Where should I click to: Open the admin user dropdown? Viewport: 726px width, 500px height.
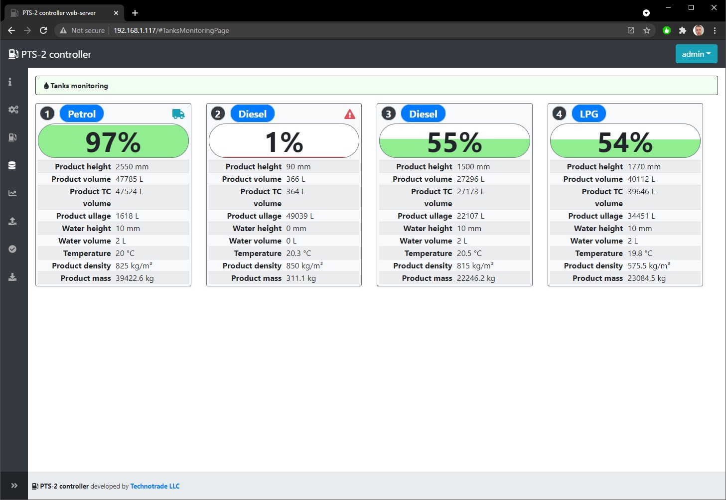tap(696, 54)
